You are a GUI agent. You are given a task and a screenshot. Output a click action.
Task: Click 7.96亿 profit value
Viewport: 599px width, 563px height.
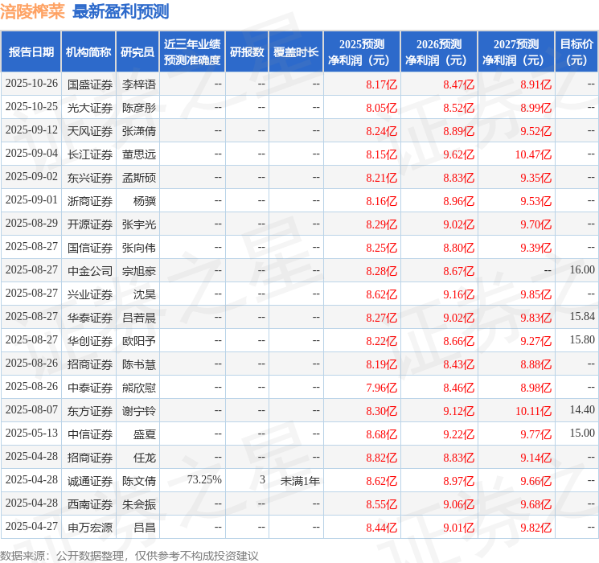click(x=381, y=388)
